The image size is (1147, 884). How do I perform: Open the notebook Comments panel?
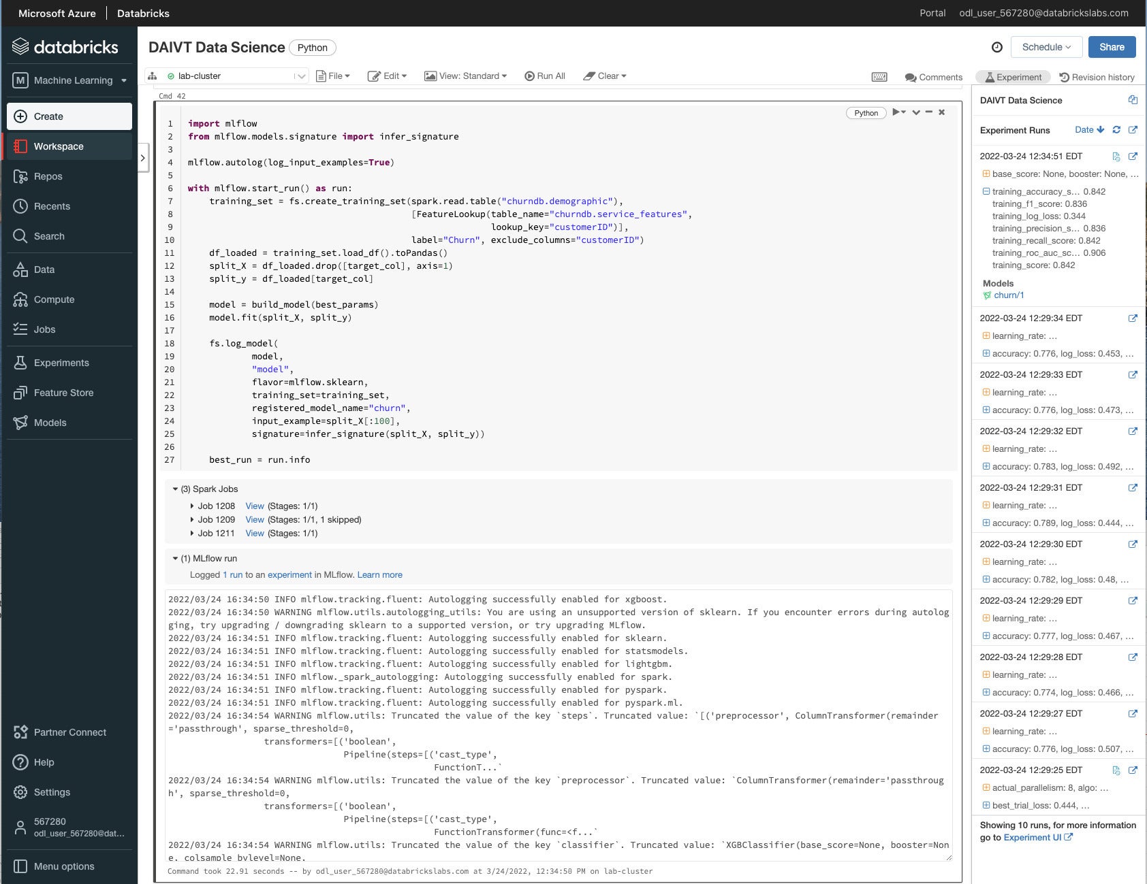coord(933,77)
